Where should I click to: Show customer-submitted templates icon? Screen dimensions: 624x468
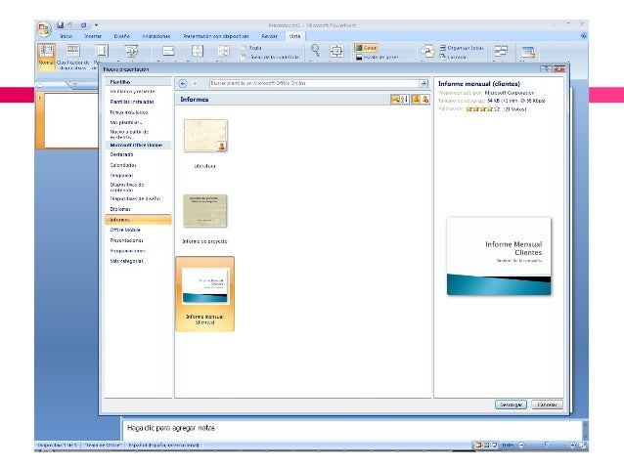(x=425, y=99)
